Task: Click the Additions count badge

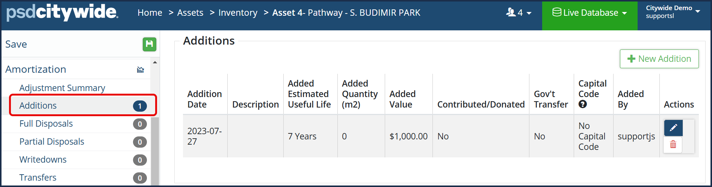Action: (x=140, y=106)
